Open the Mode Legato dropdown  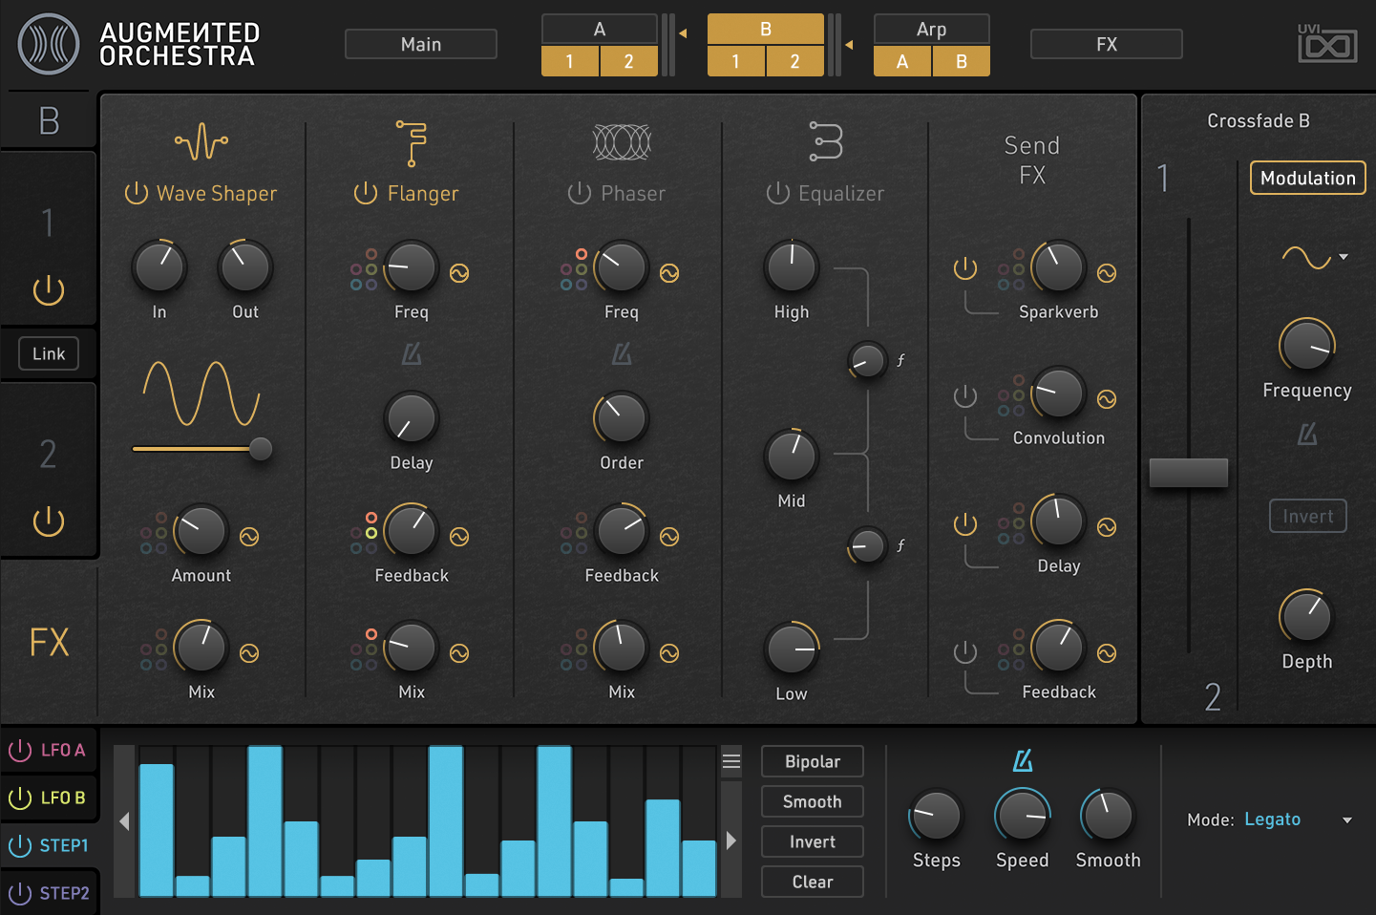(x=1346, y=819)
